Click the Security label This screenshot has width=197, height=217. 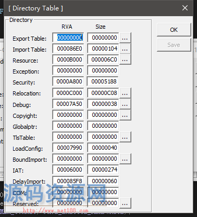24,82
